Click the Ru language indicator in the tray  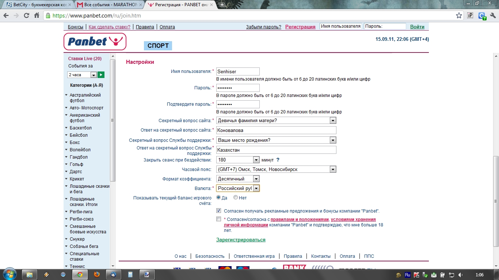tap(408, 275)
